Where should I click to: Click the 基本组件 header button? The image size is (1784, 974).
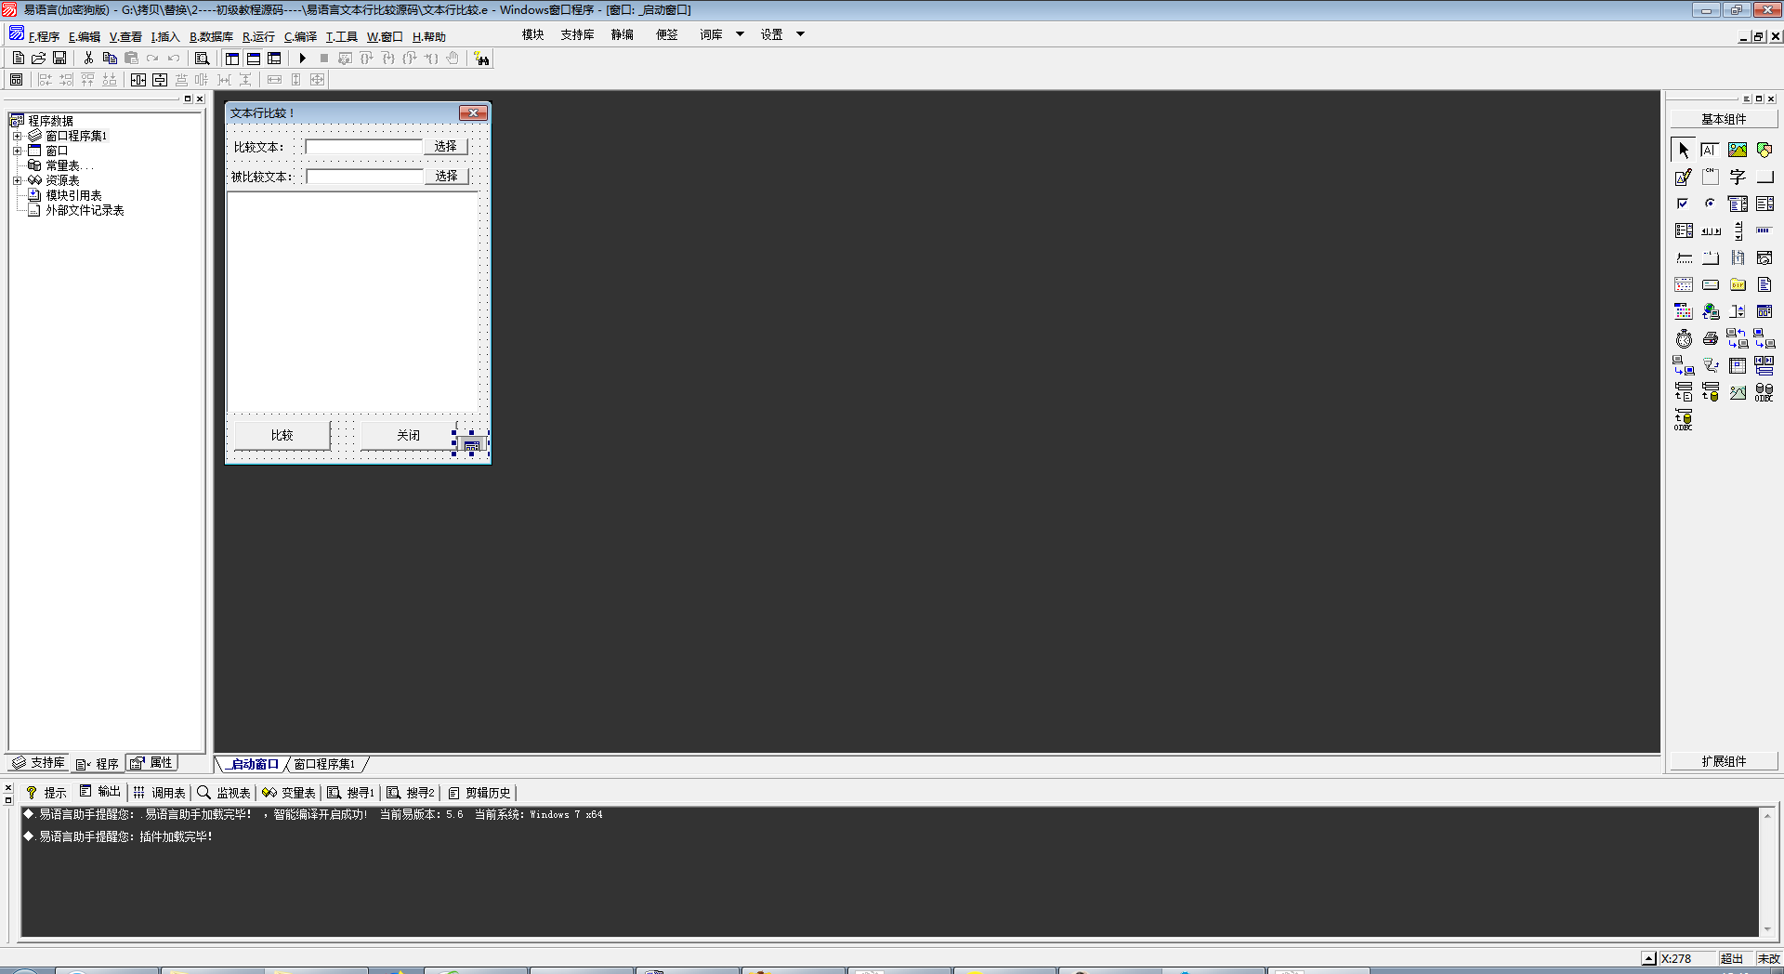1724,119
